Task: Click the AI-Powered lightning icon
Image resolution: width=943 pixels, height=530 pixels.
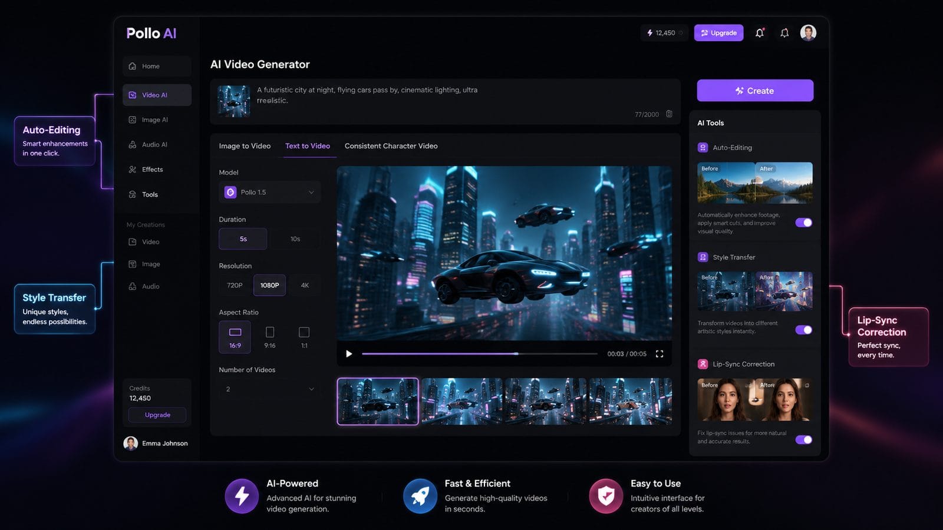Action: coord(242,496)
